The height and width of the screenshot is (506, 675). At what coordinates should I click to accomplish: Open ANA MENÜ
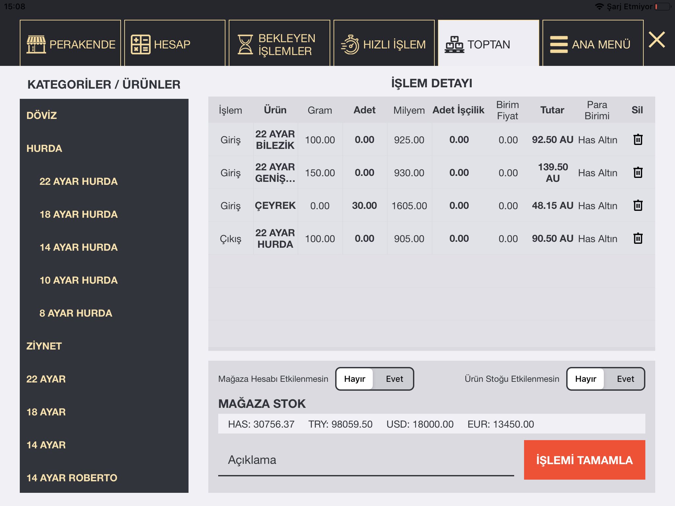[593, 43]
